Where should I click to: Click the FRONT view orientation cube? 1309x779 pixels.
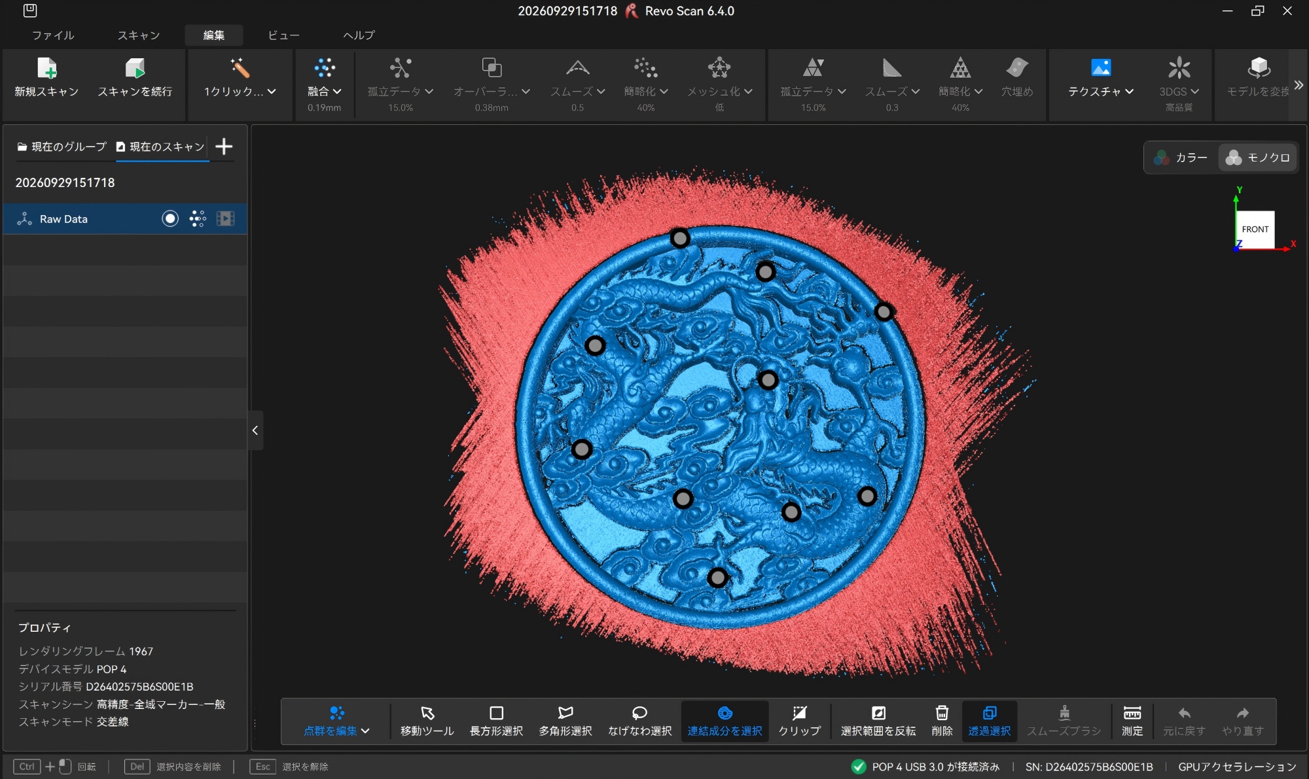point(1255,230)
